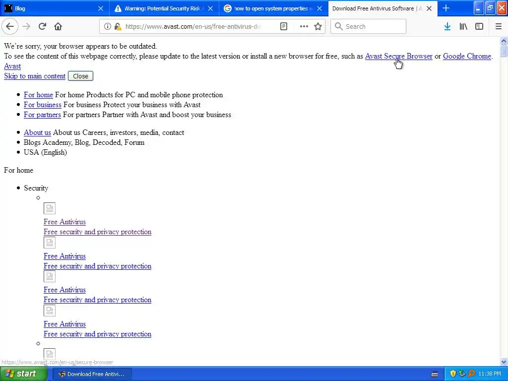
Task: Click the keyboard icon in taskbar
Action: pos(435,374)
